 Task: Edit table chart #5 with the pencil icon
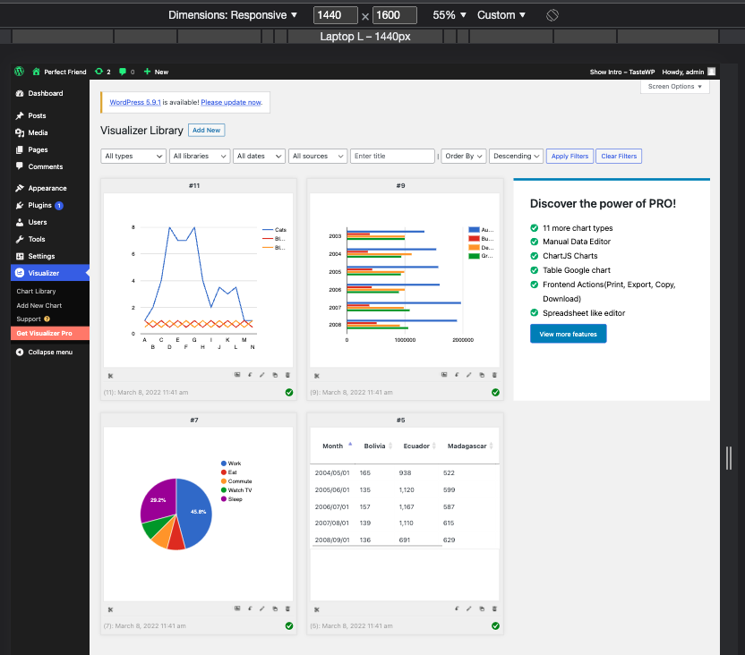point(469,608)
